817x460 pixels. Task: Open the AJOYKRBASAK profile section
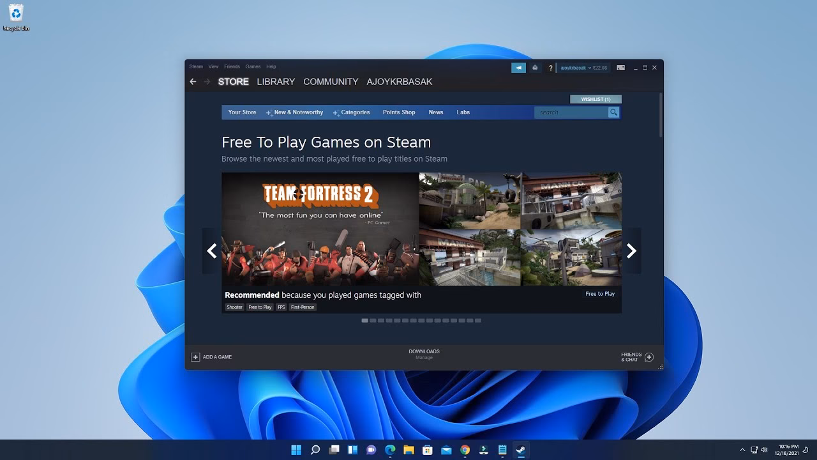coord(400,82)
